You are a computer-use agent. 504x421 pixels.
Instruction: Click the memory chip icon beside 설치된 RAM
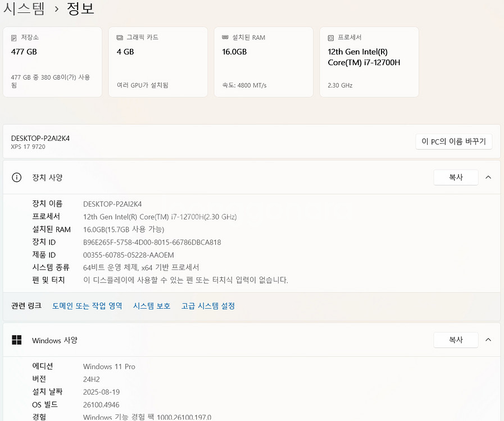225,38
